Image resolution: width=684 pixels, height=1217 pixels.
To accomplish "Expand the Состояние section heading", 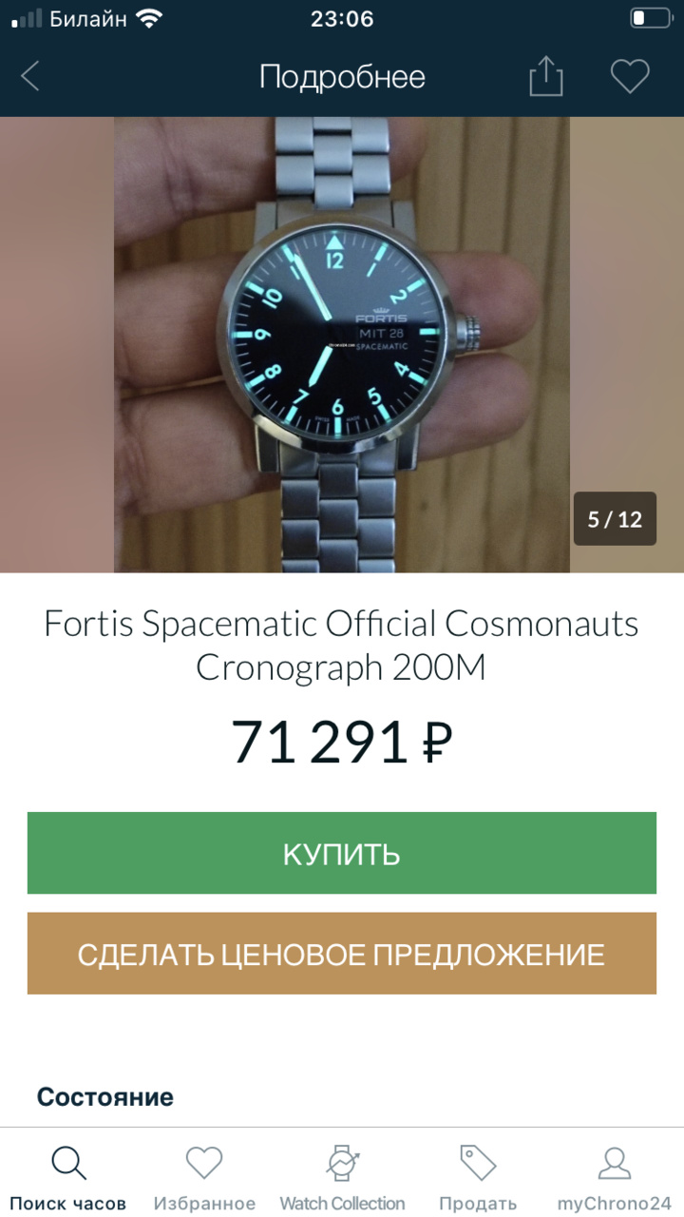I will [x=105, y=1097].
